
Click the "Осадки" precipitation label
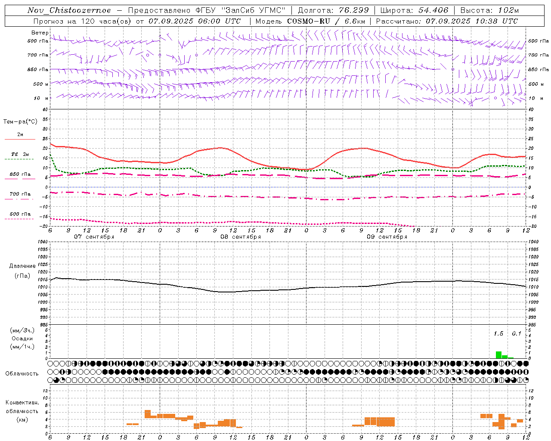click(22, 339)
